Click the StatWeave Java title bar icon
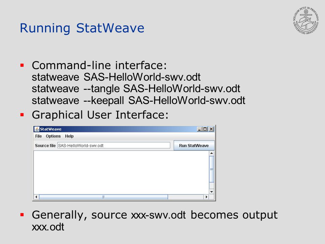The height and width of the screenshot is (244, 325). tap(37, 129)
